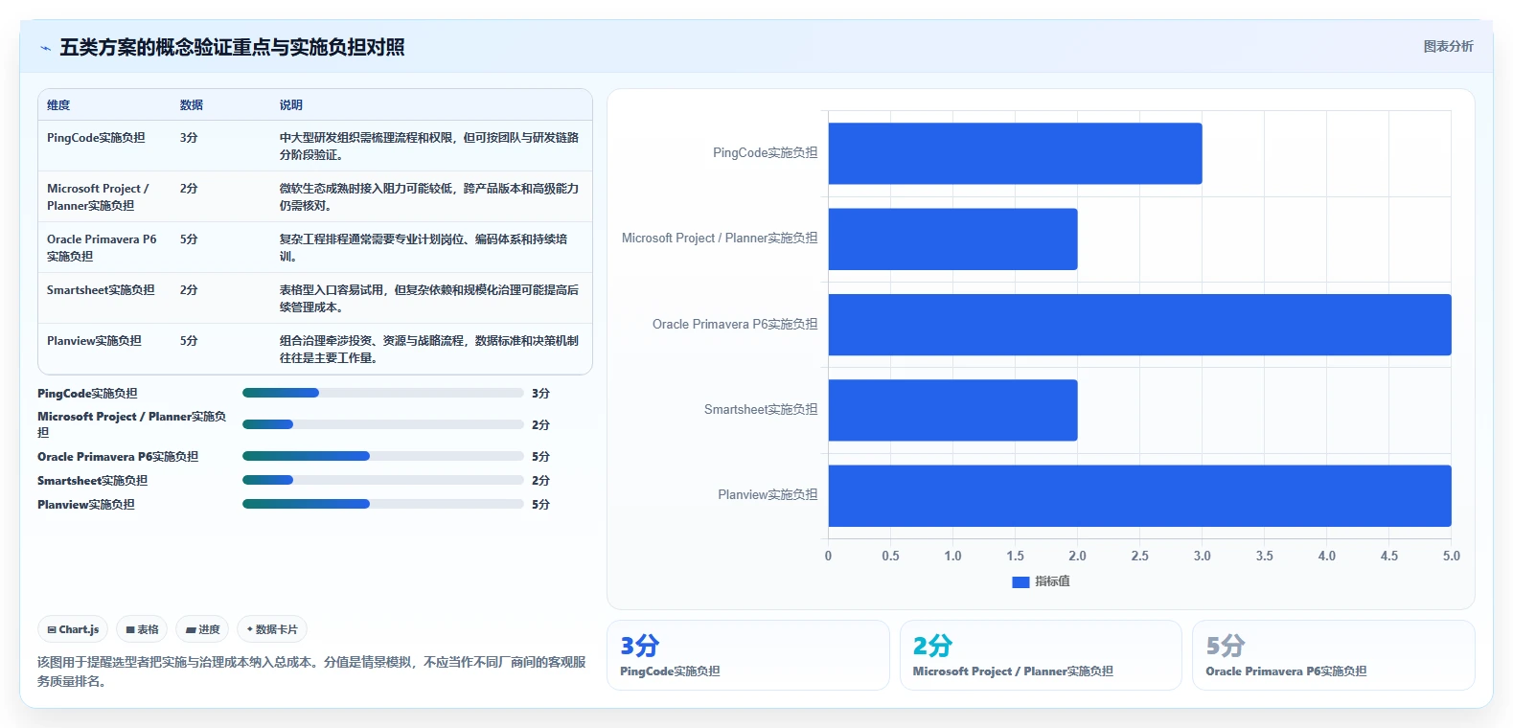Click the PingCode实施负担 progress bar

point(383,393)
